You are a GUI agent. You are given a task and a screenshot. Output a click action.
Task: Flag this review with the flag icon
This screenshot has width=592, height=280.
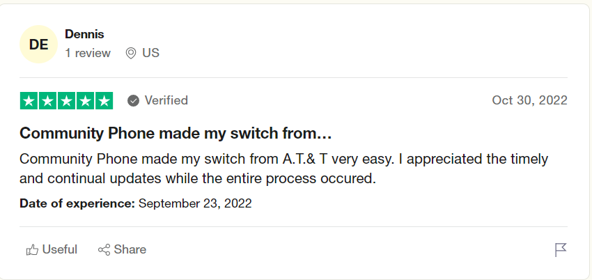561,249
